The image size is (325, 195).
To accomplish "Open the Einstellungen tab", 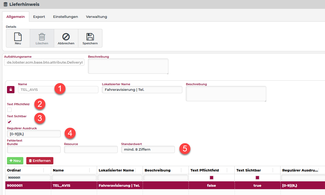I will pos(65,17).
